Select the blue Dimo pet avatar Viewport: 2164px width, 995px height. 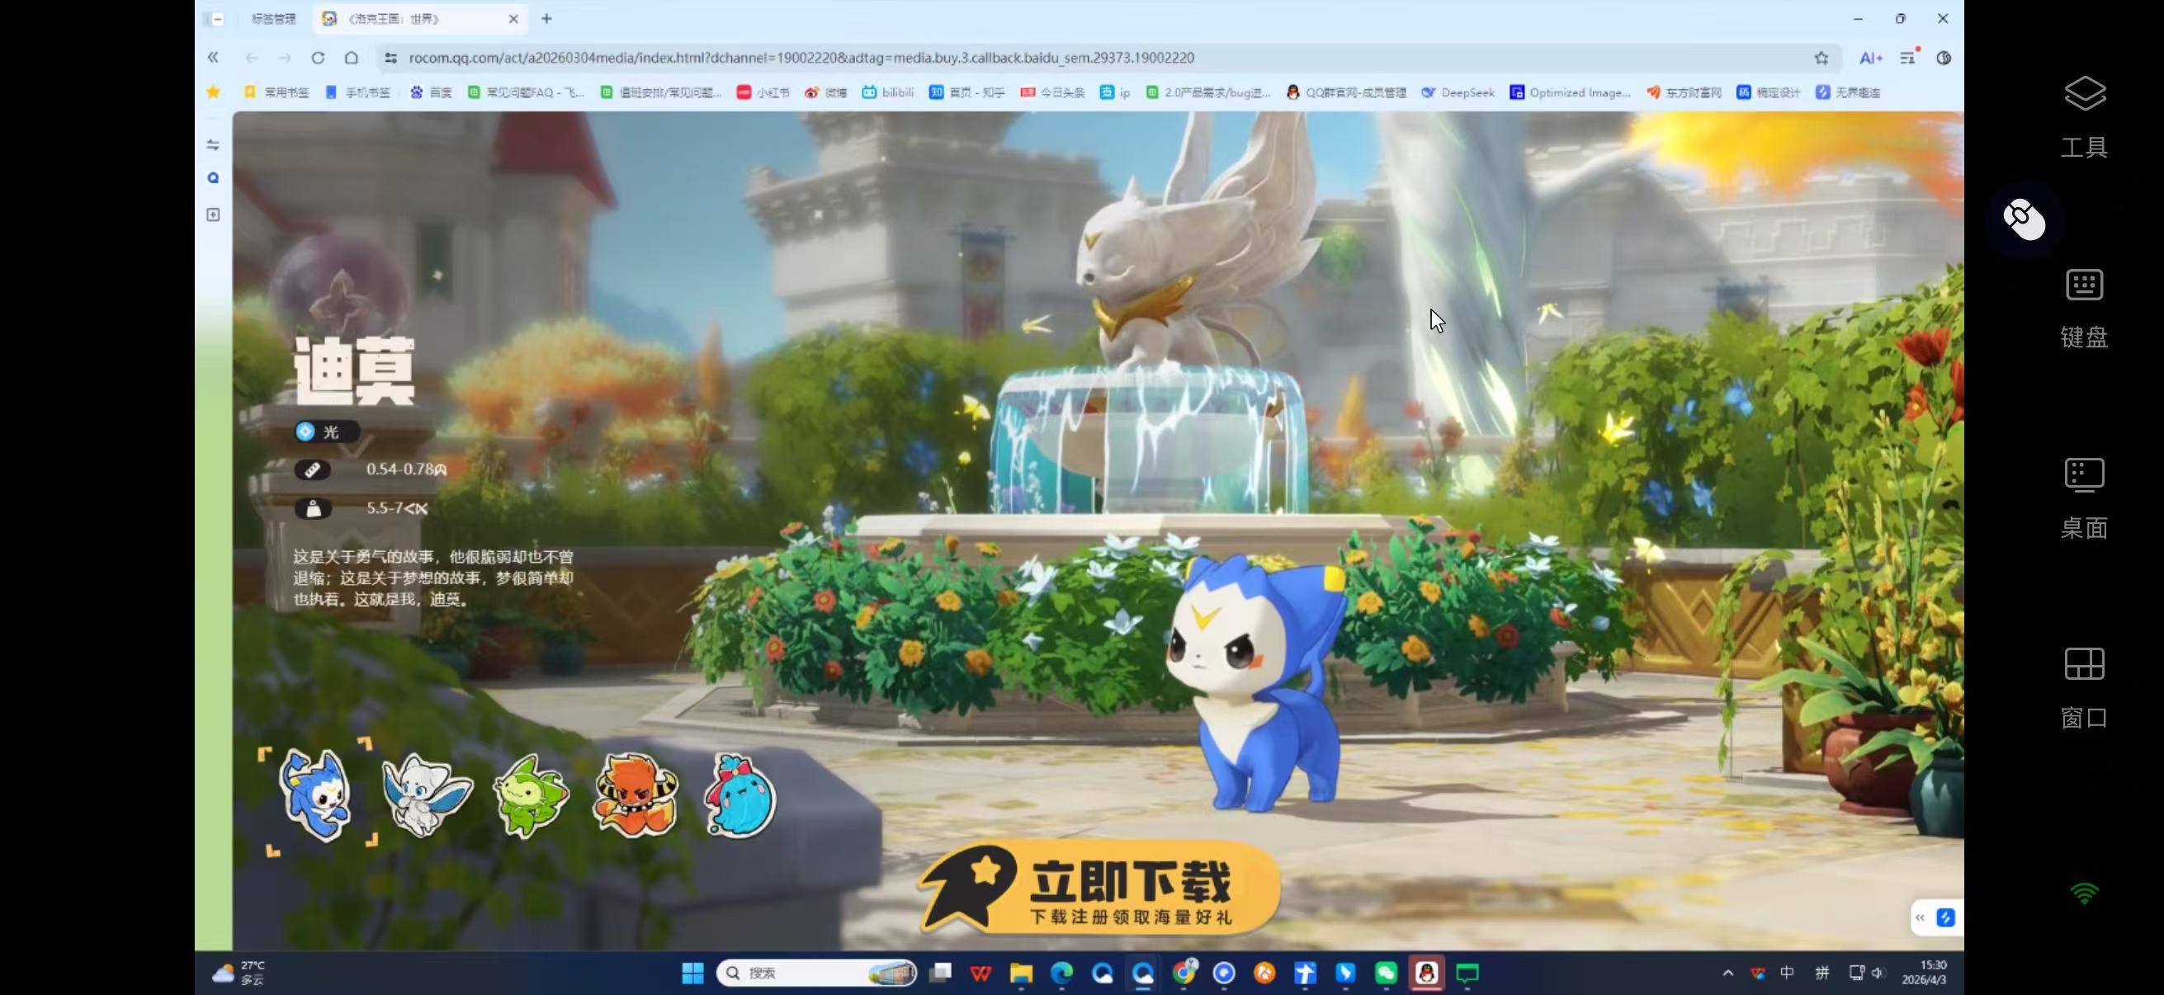click(x=316, y=794)
